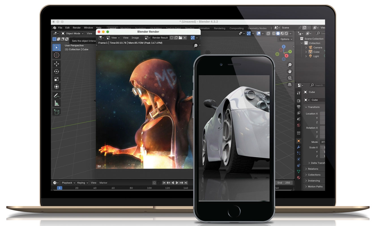Expand the Camera item in outliner
This screenshot has width=375, height=226.
306,48
